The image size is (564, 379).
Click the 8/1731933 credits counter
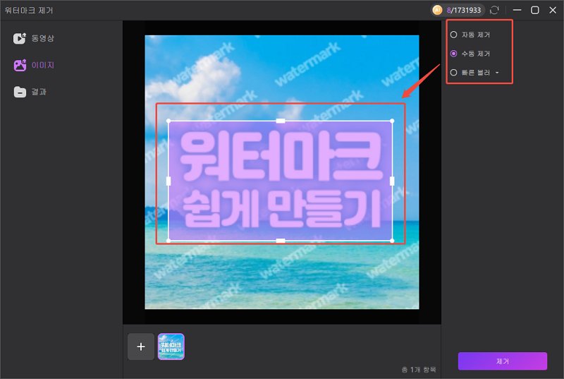(x=465, y=10)
